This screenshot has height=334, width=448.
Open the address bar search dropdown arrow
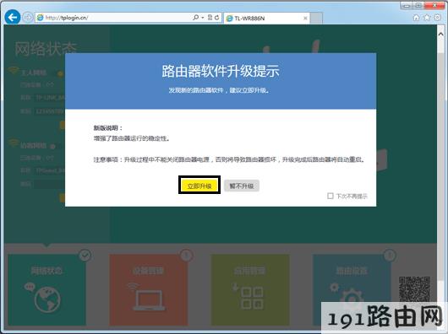(203, 18)
